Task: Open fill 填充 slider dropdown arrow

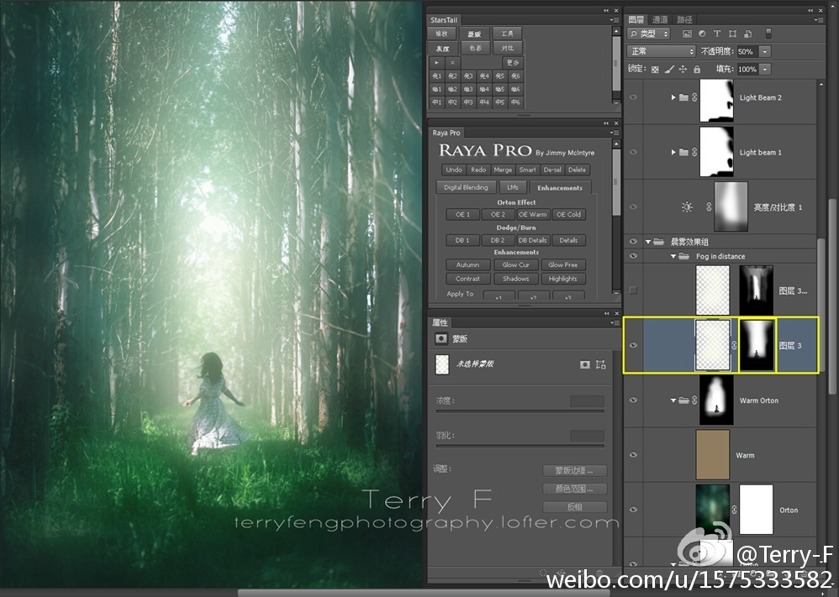Action: 765,70
